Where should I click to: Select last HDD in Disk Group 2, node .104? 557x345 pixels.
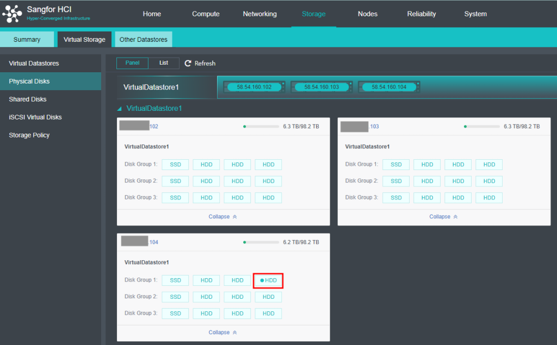coord(269,297)
